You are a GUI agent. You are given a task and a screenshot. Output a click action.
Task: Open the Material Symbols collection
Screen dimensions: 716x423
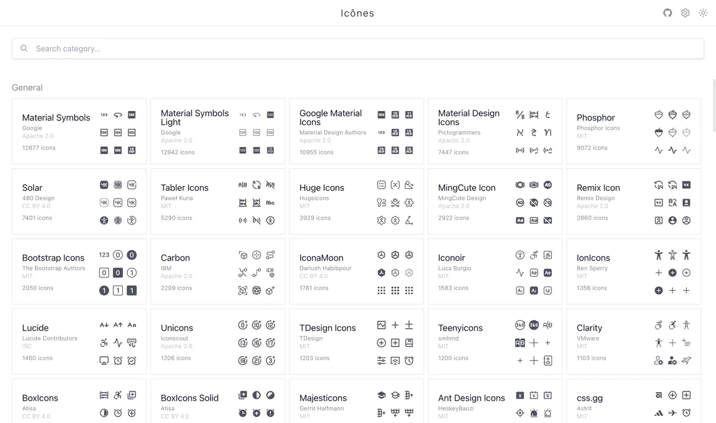click(x=79, y=131)
